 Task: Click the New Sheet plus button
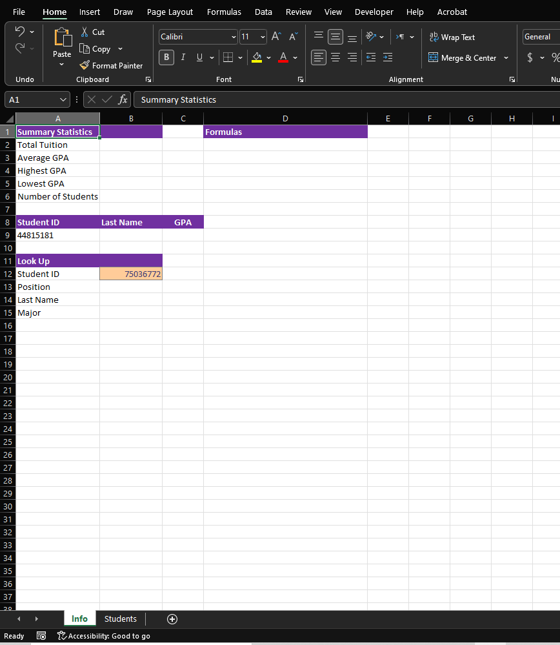(172, 619)
